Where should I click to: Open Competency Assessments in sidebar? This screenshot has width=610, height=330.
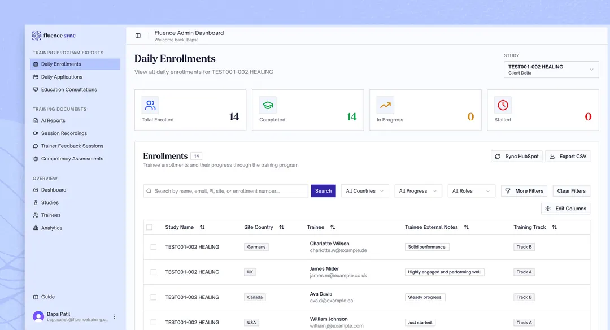(x=75, y=159)
